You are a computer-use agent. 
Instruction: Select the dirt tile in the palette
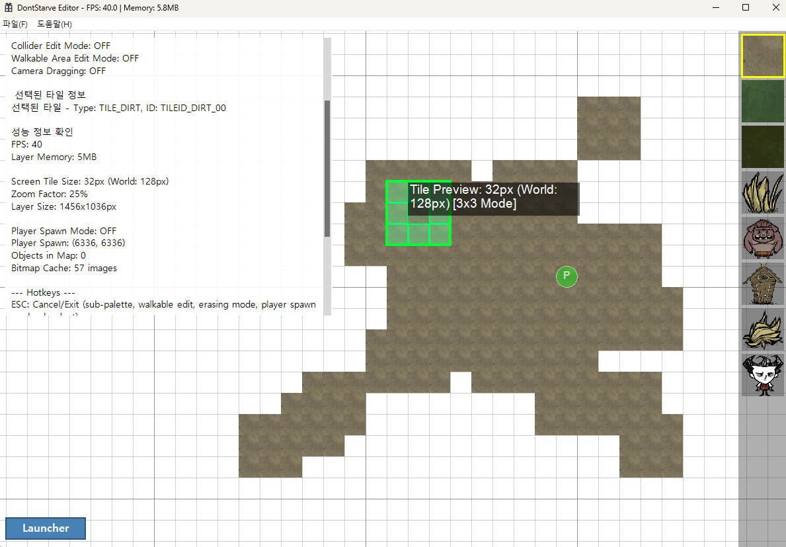tap(763, 56)
